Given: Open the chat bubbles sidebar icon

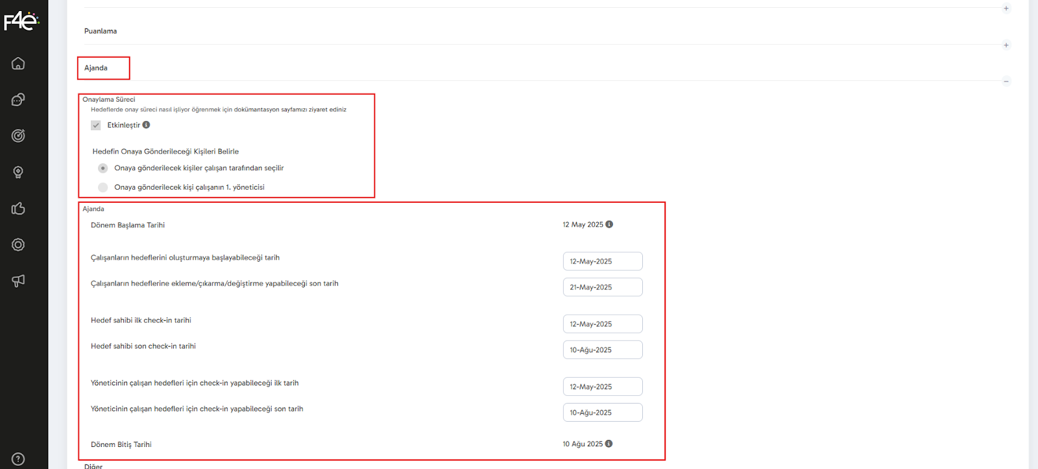Looking at the screenshot, I should click(x=18, y=100).
